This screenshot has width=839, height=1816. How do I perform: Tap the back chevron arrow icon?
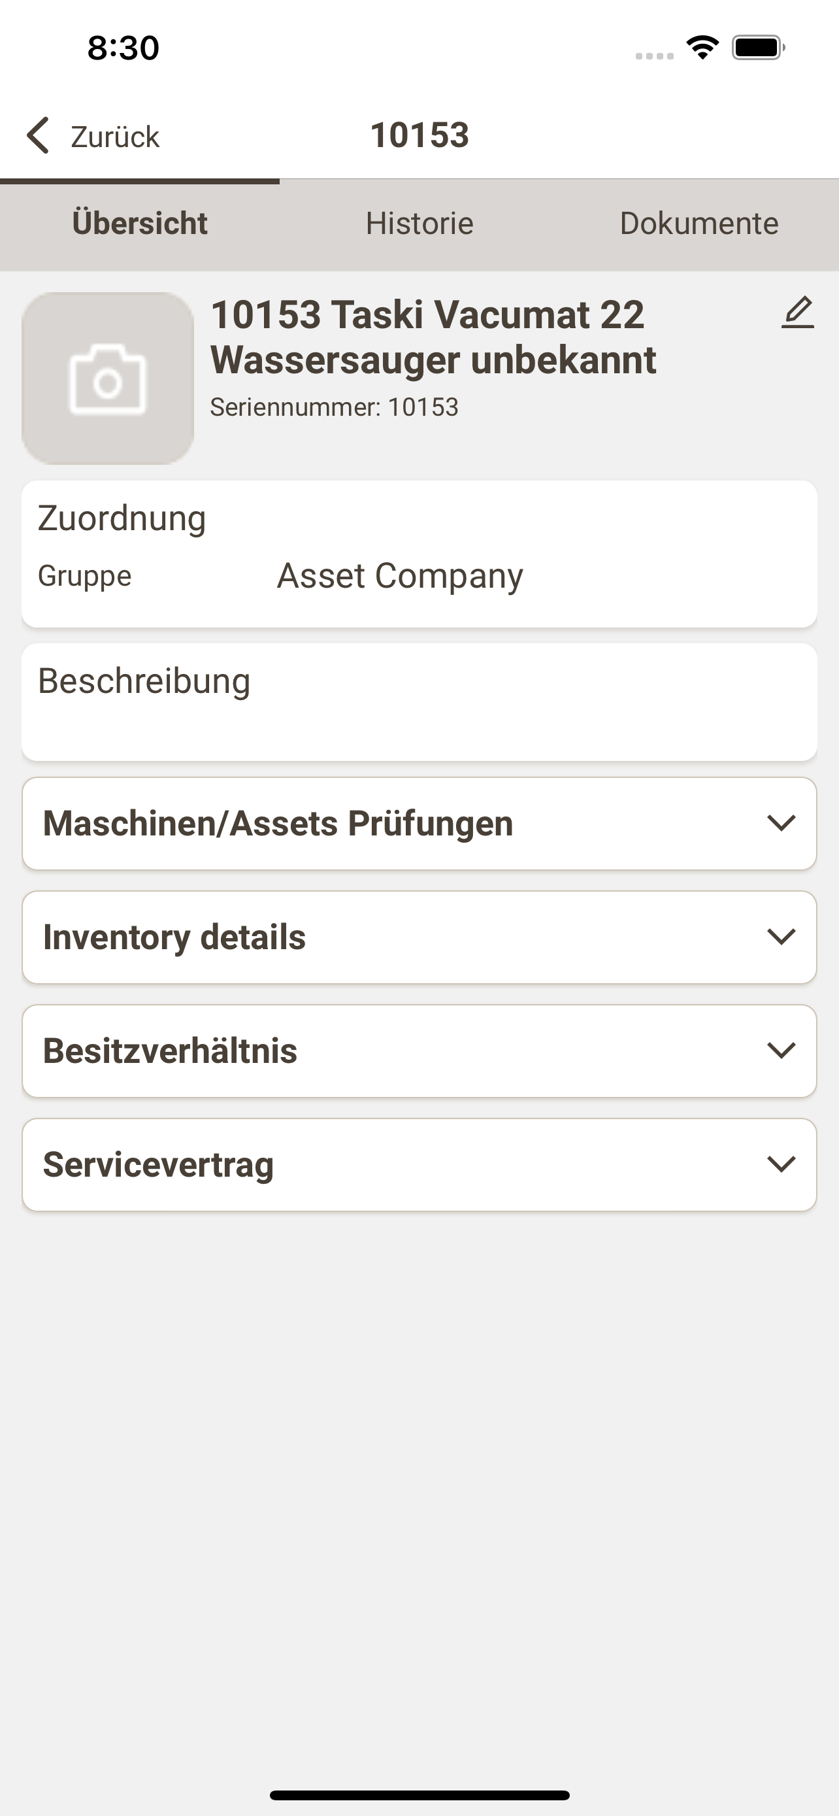pyautogui.click(x=38, y=135)
